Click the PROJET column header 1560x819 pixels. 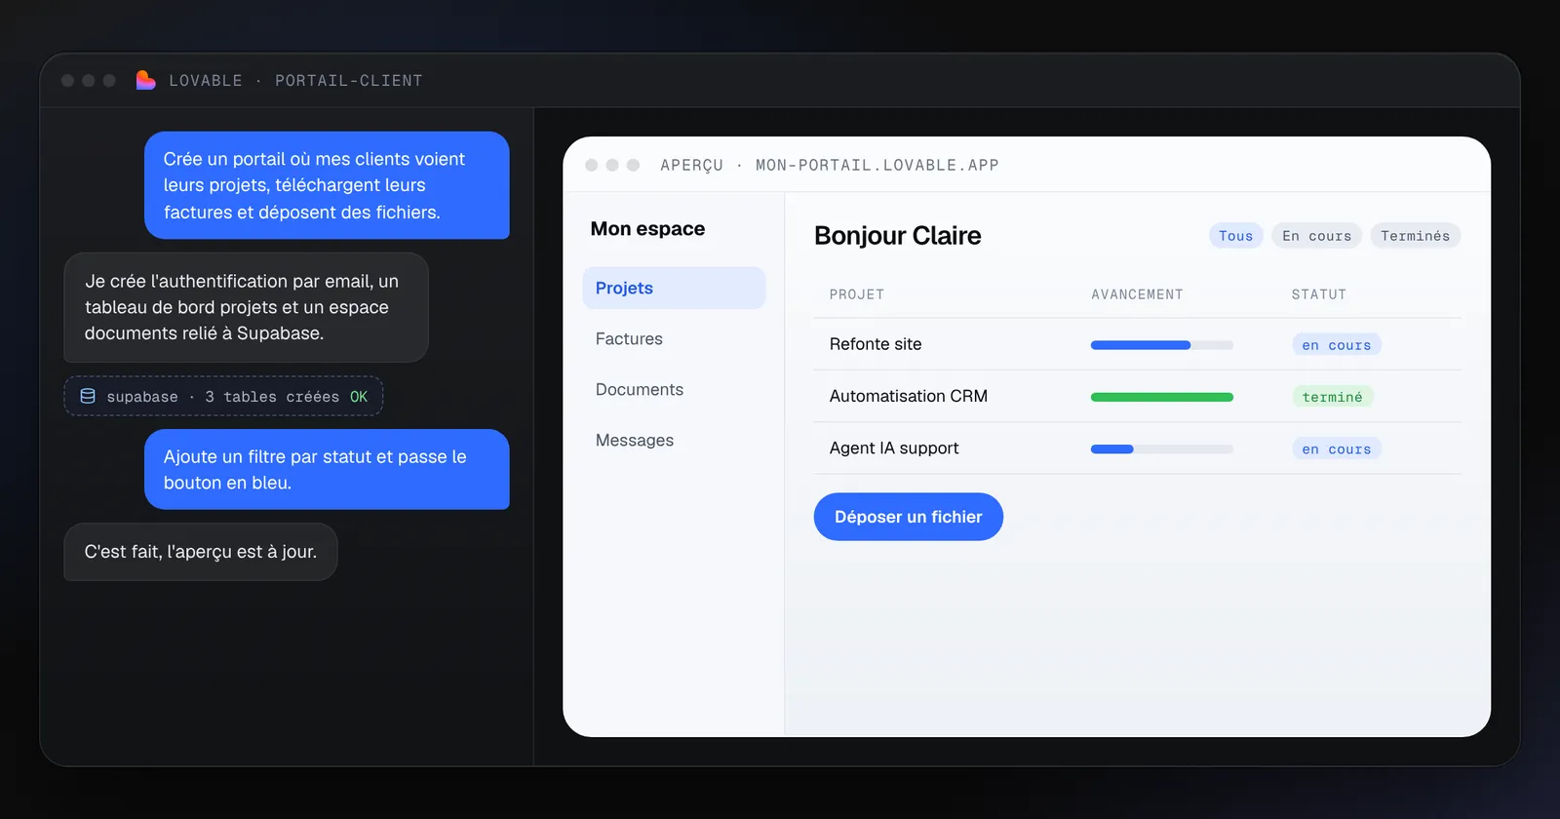[x=856, y=294]
